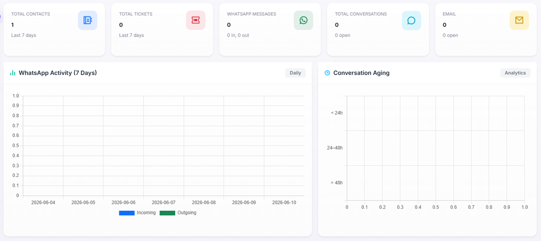Click 'Last 7 days' under Total Contacts
The height and width of the screenshot is (241, 541).
23,35
